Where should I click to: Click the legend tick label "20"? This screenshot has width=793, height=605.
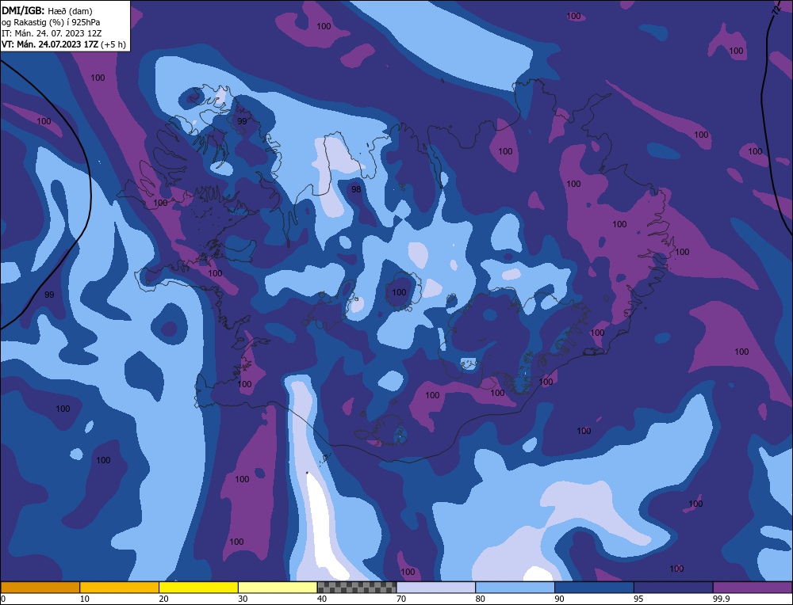164,599
